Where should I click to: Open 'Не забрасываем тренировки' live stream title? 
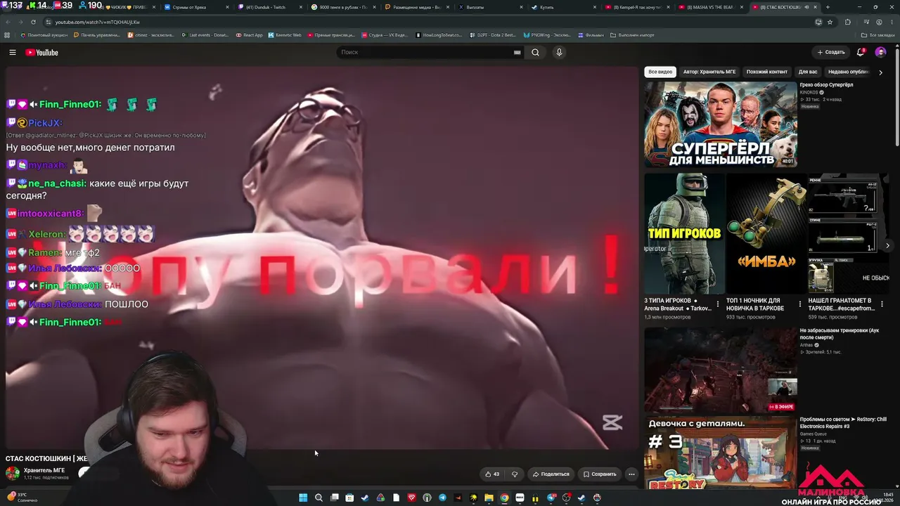coord(840,334)
